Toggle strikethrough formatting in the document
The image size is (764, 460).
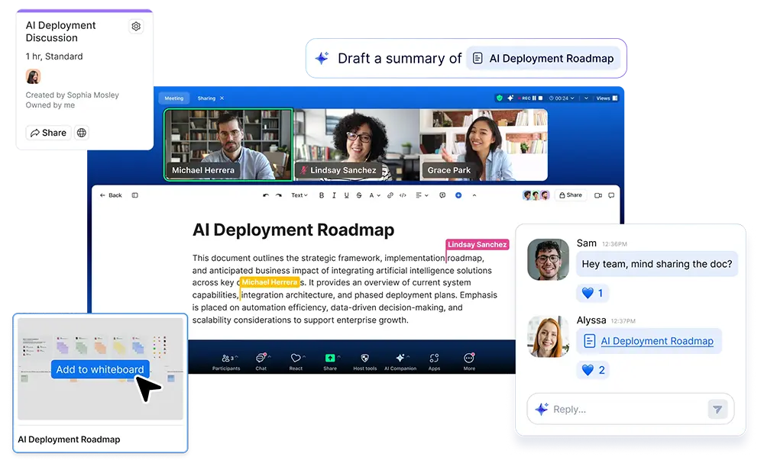point(359,195)
